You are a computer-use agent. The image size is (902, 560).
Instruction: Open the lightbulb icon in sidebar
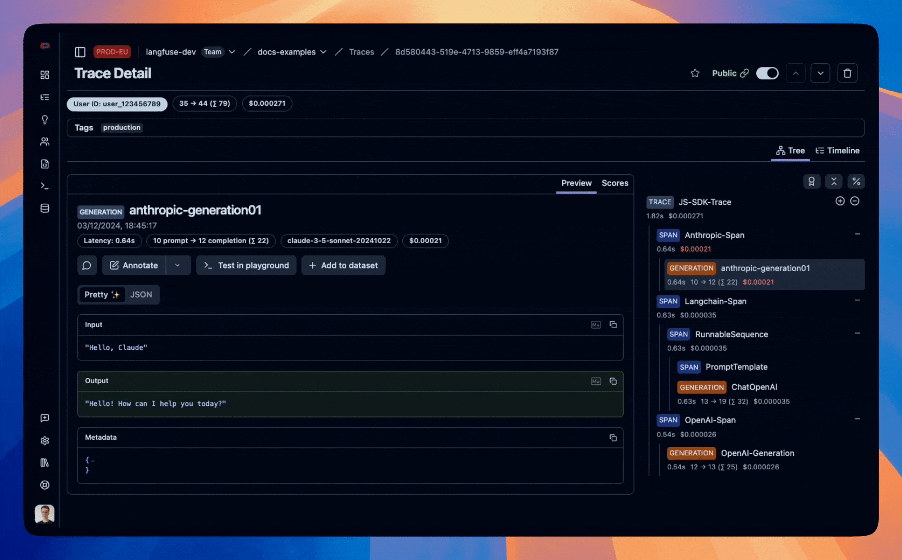coord(45,120)
